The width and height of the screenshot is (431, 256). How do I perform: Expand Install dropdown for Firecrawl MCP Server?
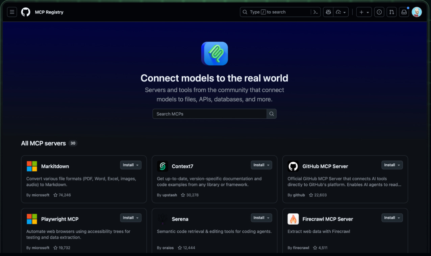392,218
